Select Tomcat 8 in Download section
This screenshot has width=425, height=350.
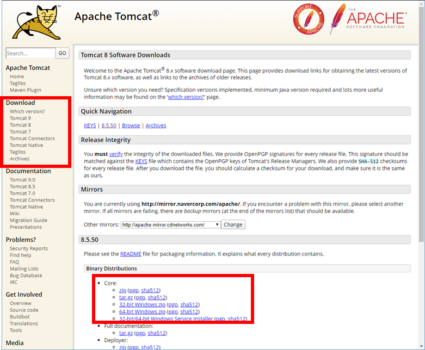(20, 125)
